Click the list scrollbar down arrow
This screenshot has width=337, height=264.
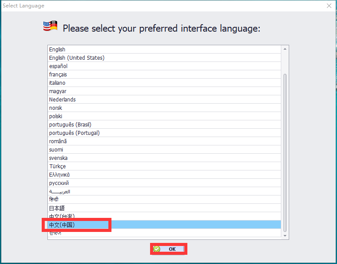(x=285, y=236)
